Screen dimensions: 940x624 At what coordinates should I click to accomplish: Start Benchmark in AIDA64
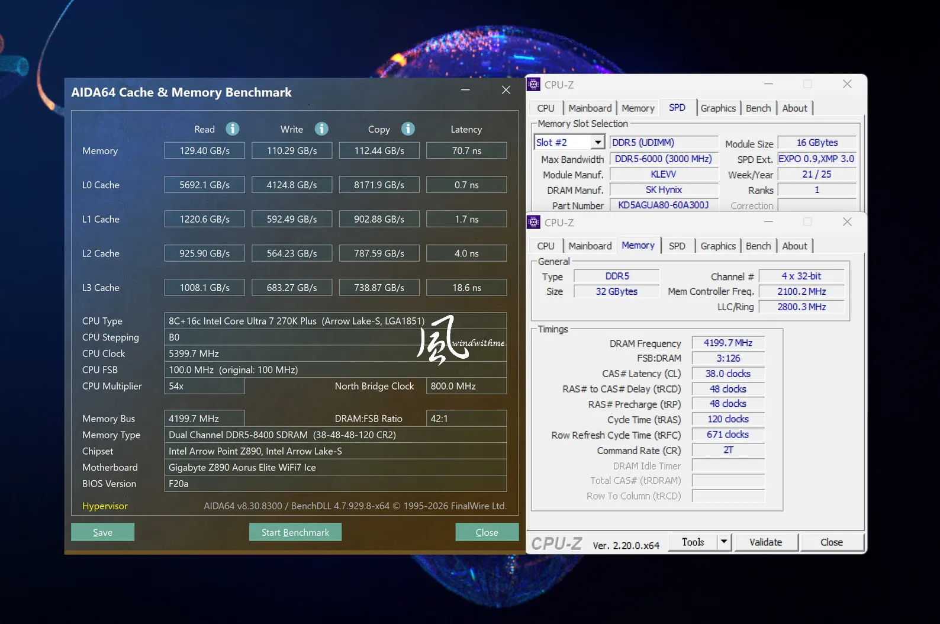295,532
